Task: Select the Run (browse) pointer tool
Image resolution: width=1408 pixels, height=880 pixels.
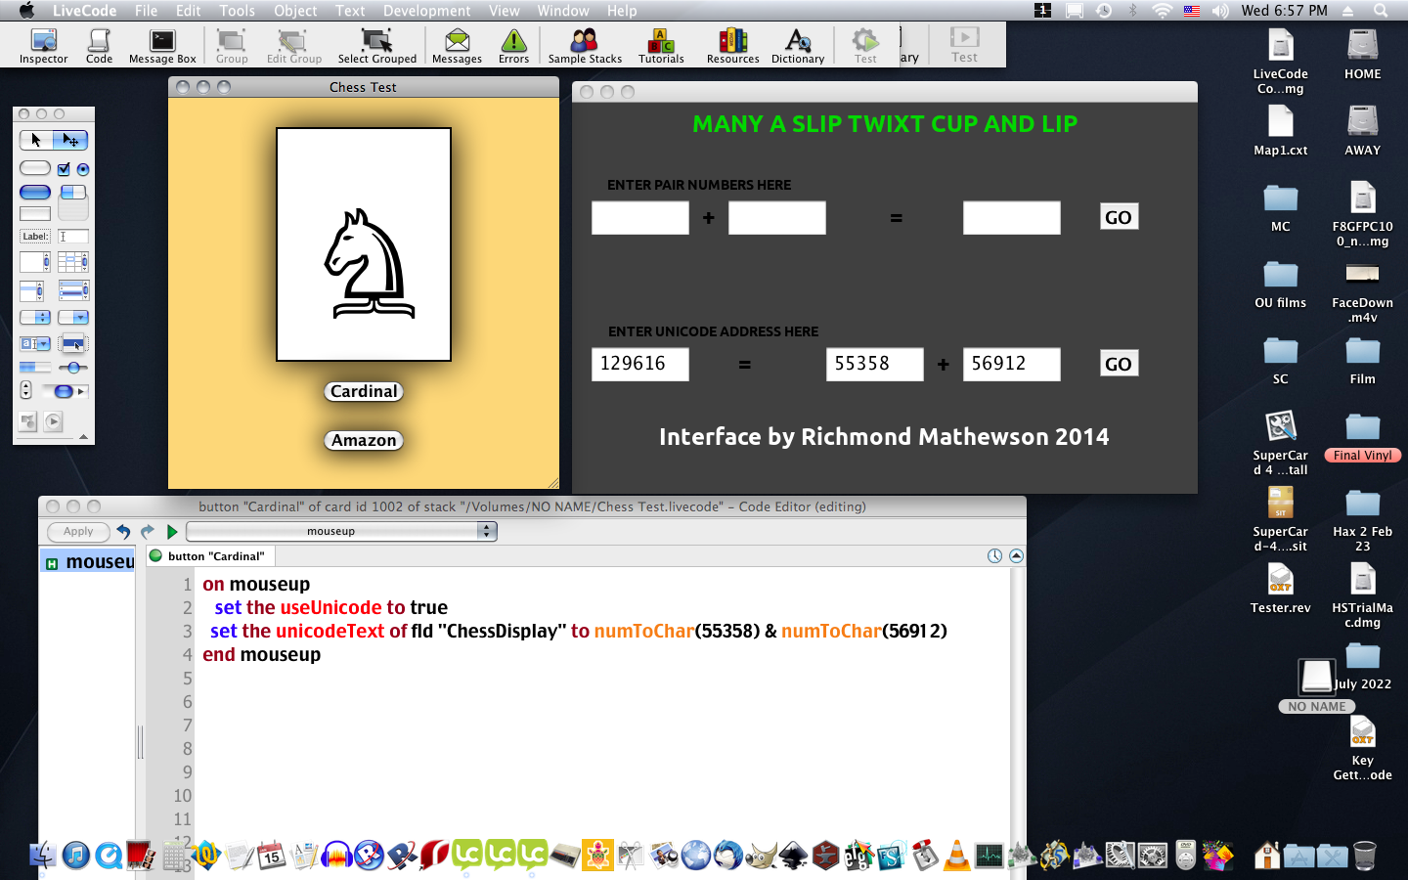Action: tap(36, 140)
